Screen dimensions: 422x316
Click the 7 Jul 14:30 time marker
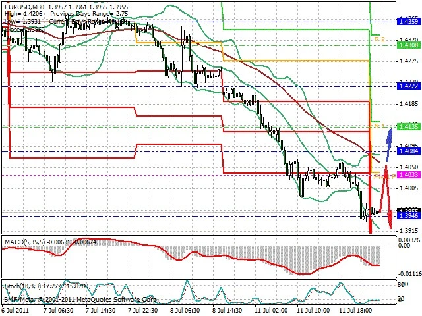(101, 310)
